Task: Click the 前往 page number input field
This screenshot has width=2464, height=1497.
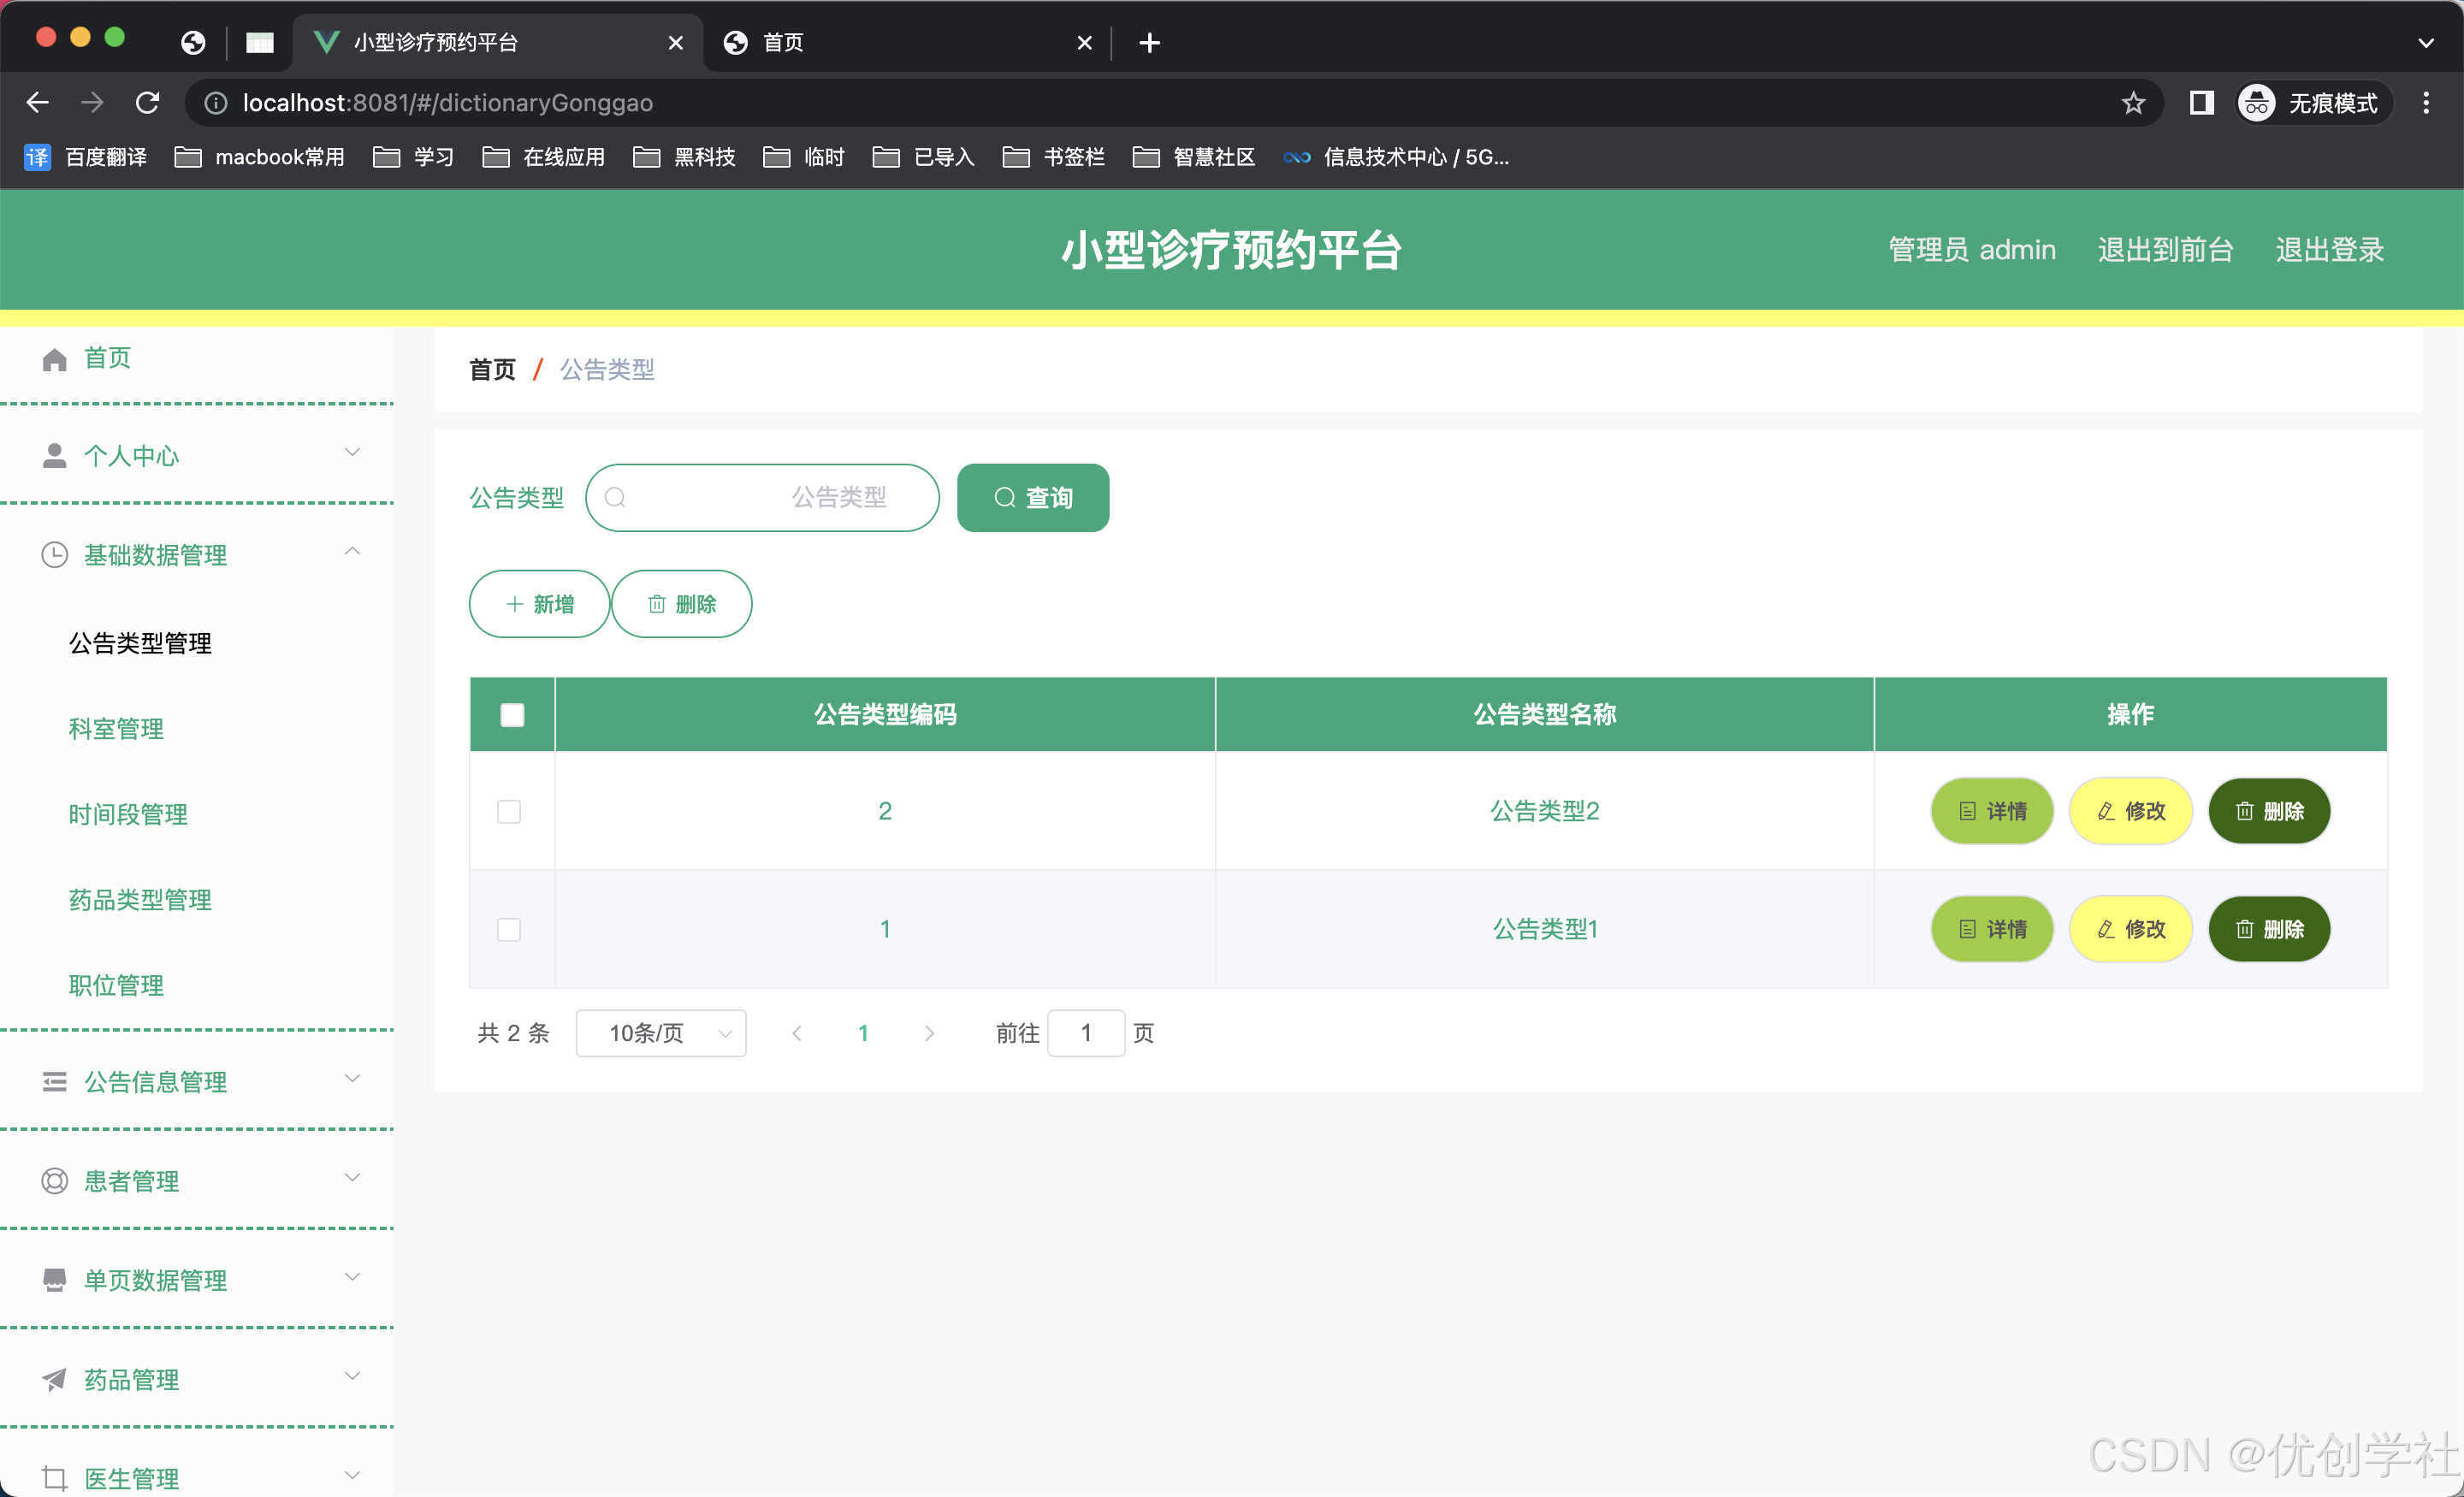Action: coord(1085,1033)
